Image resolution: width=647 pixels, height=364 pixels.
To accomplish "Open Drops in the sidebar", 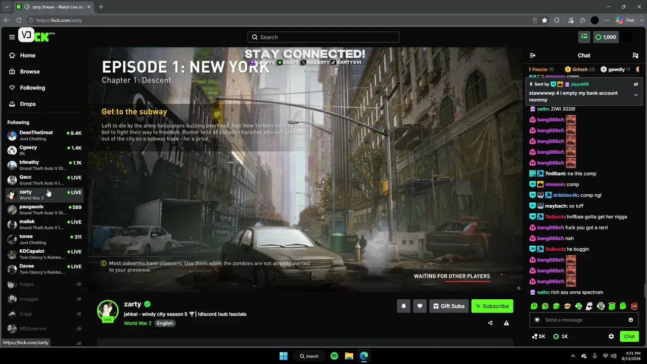I will point(28,104).
